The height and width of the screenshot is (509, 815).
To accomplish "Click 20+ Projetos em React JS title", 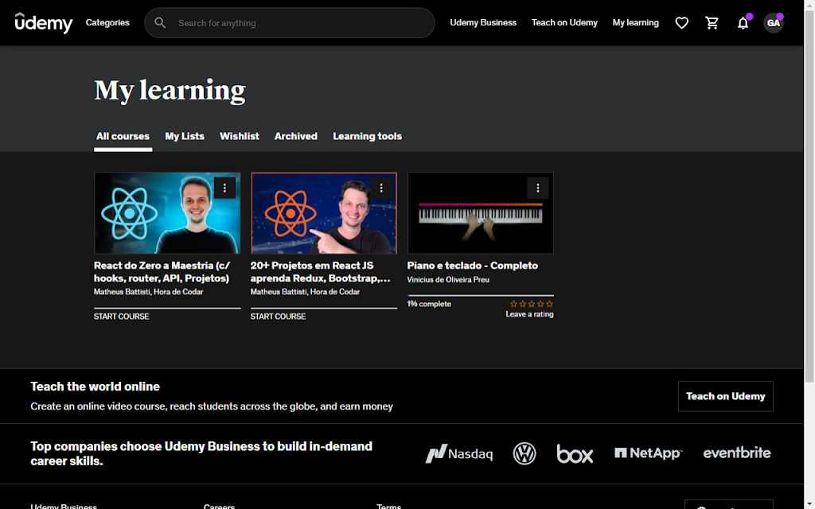I will tap(320, 272).
